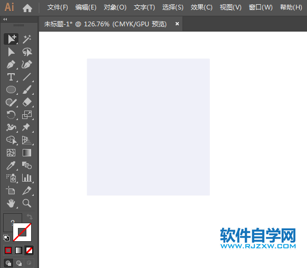
Task: Open the 文件(F) menu
Action: point(57,7)
